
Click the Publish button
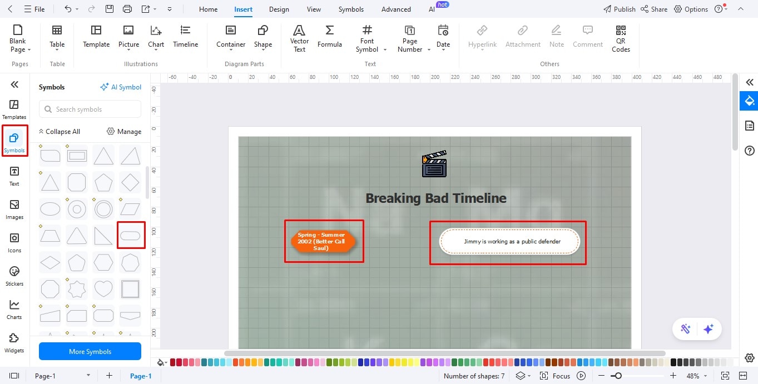(x=619, y=9)
